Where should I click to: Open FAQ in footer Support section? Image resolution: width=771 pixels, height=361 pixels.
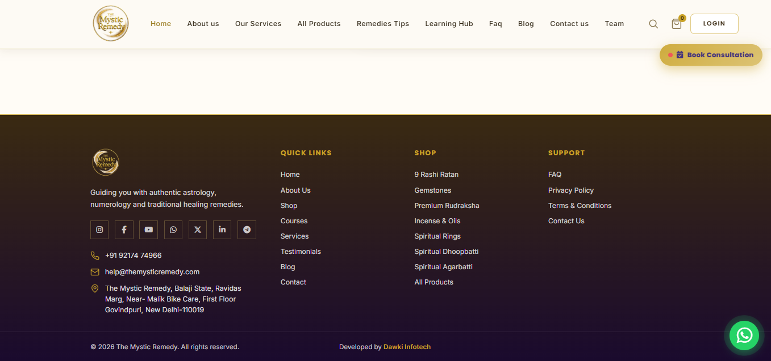(x=555, y=175)
